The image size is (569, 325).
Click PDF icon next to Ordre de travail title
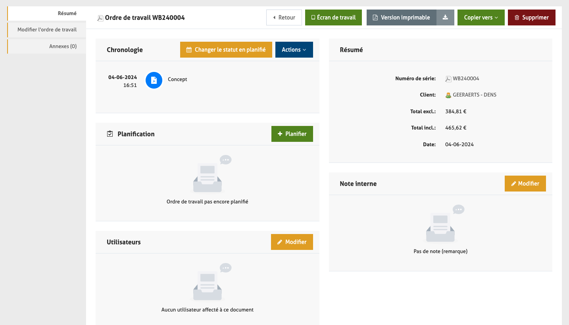coord(100,18)
